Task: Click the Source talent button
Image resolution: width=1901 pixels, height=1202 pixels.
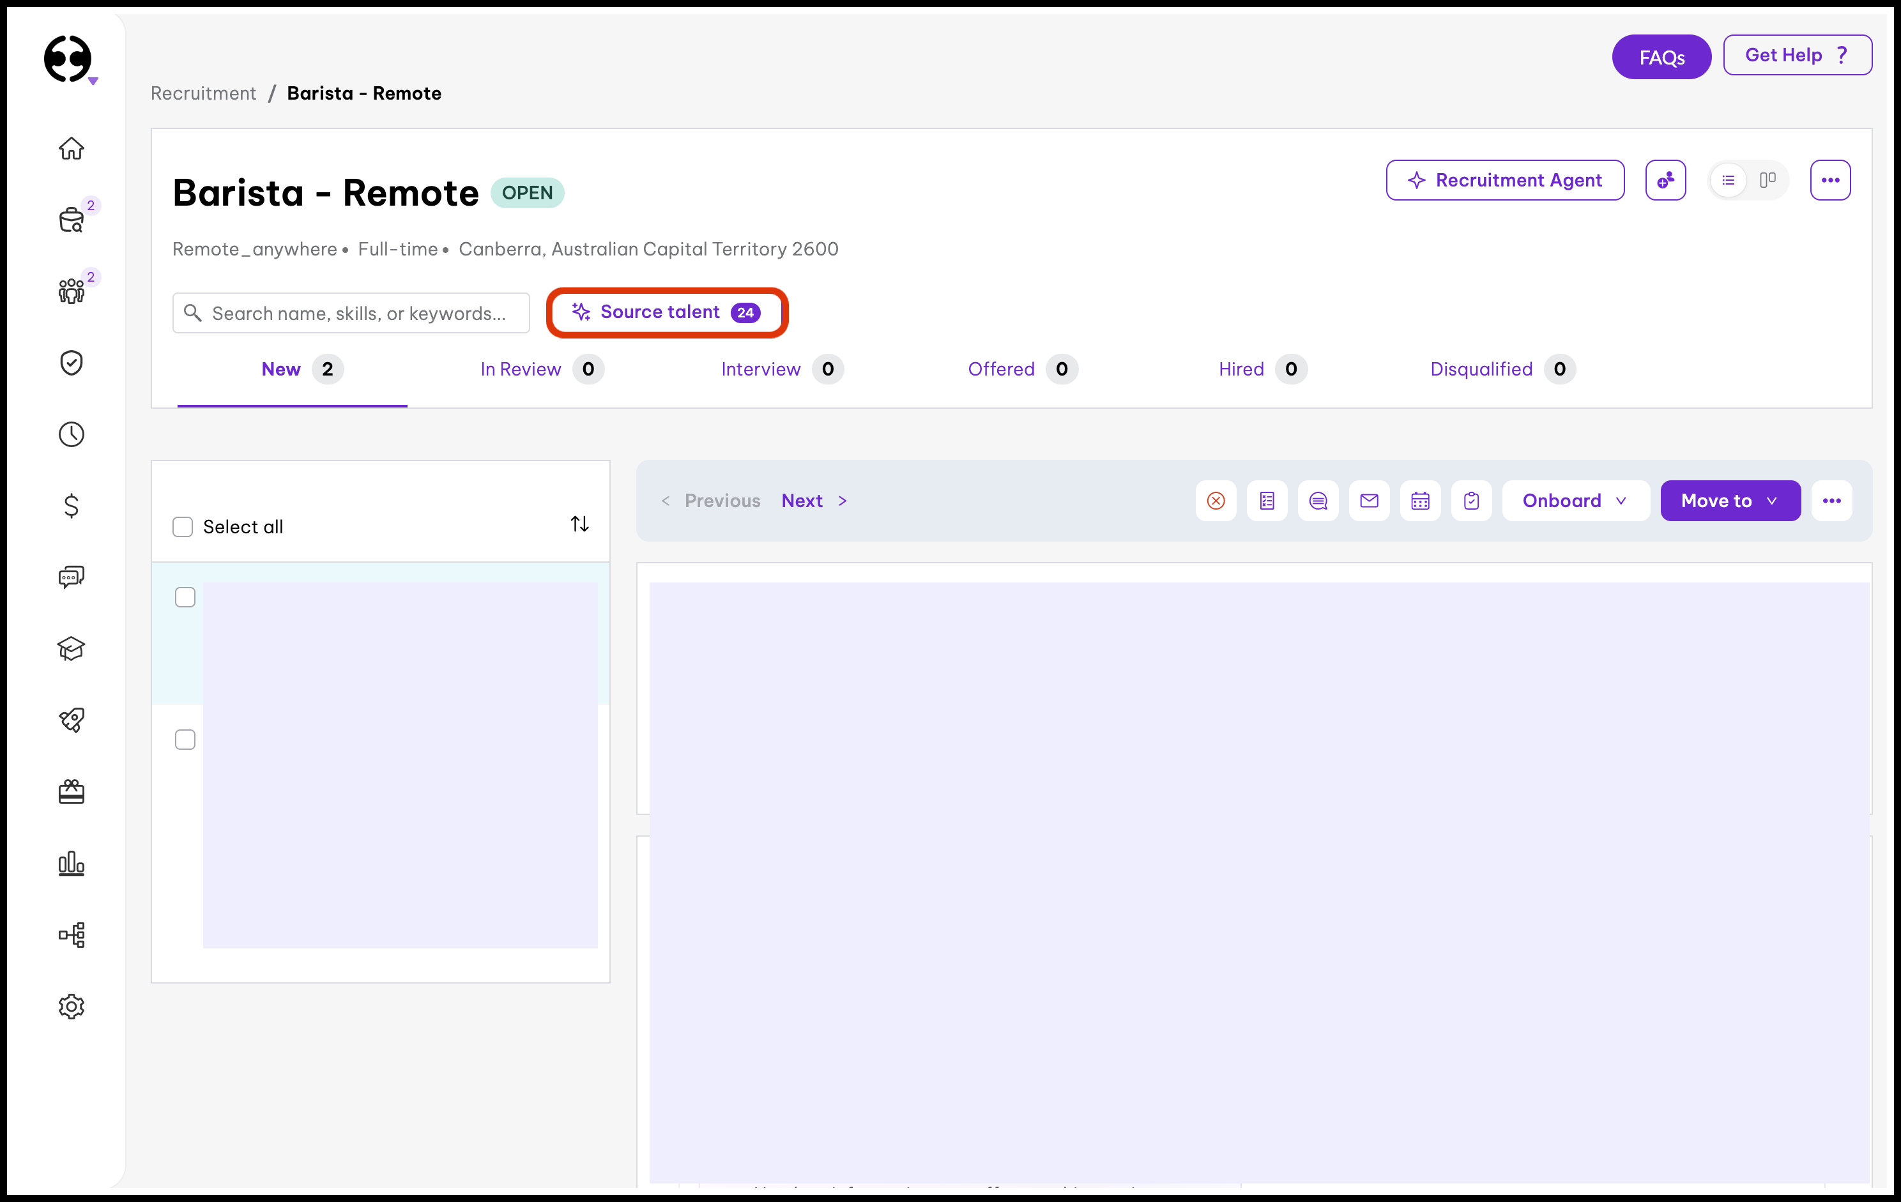Action: tap(666, 312)
